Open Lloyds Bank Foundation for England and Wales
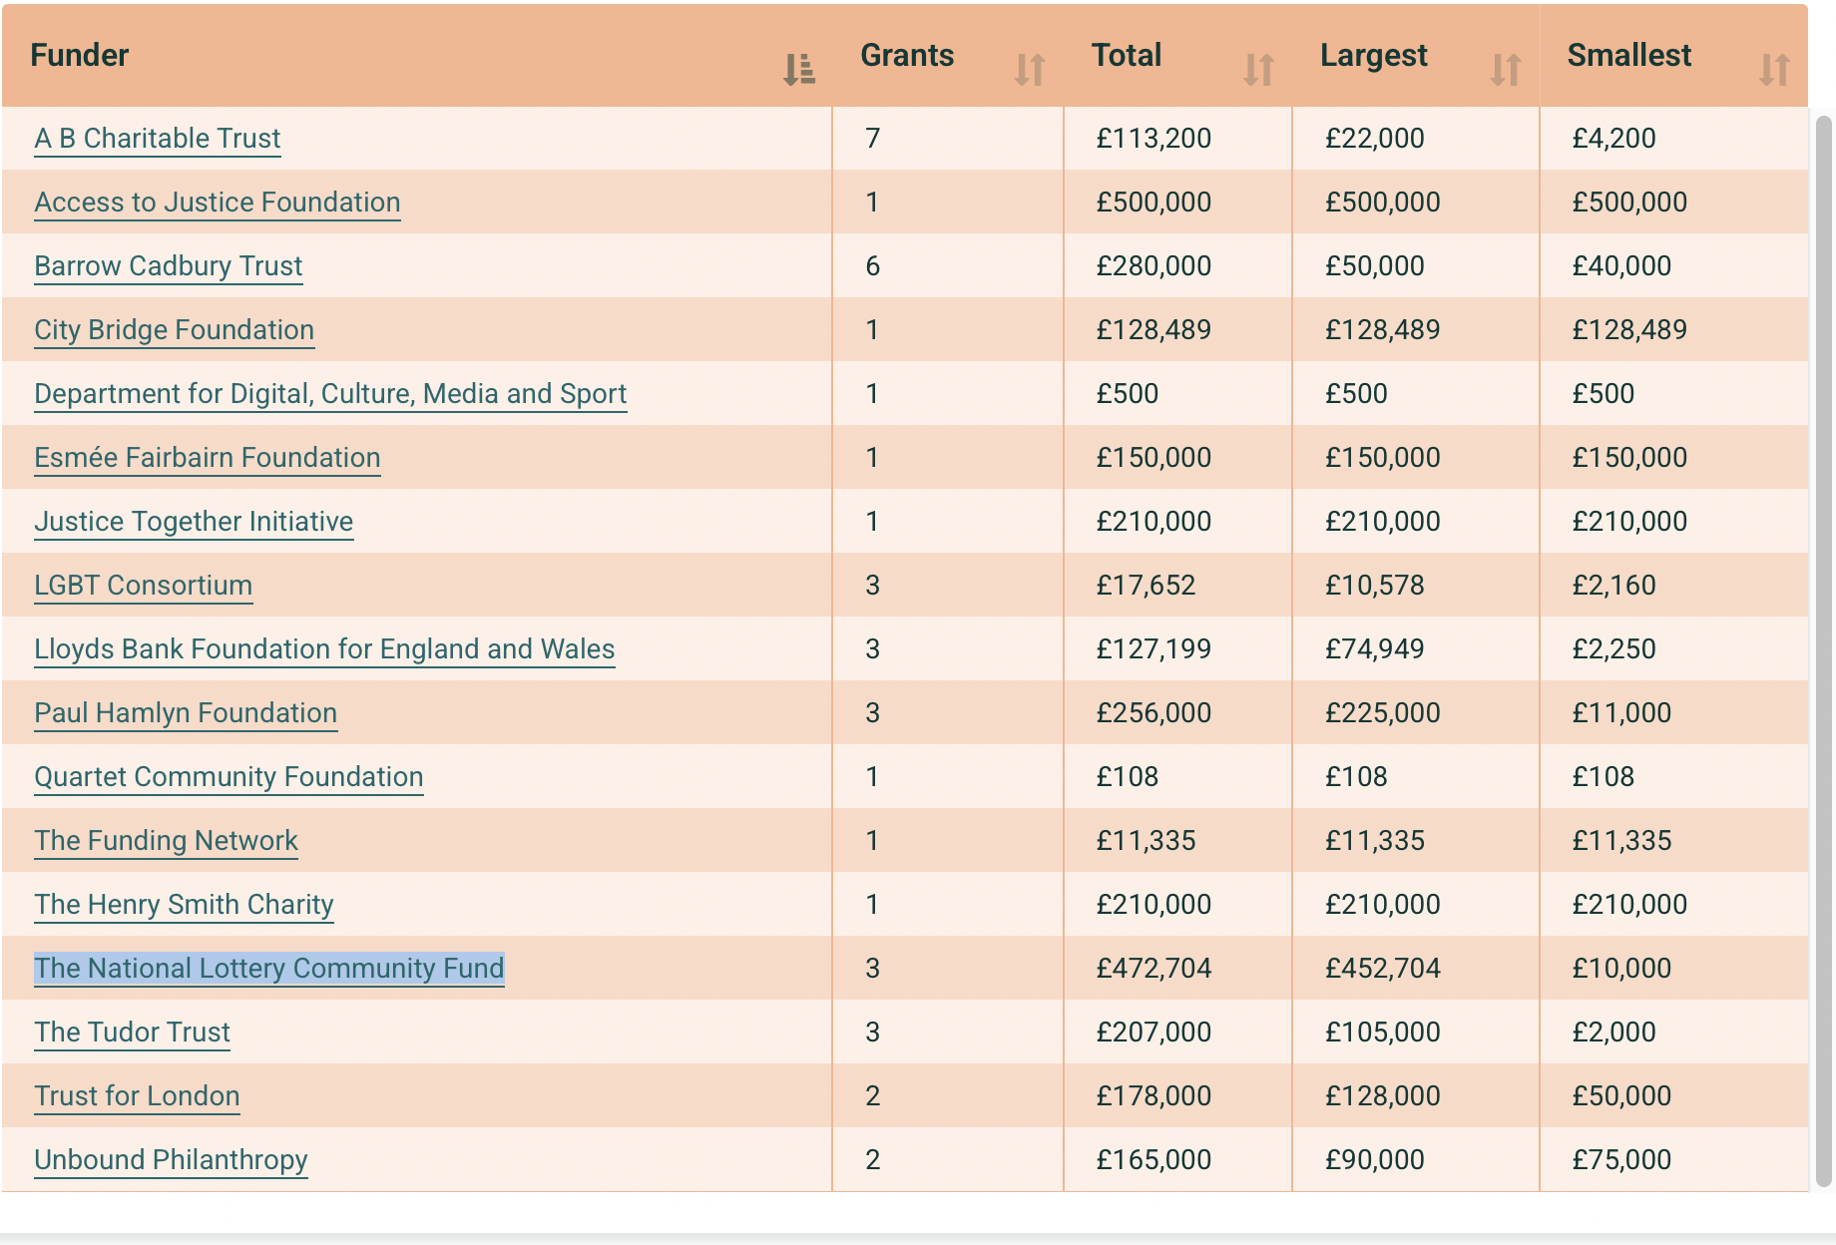 point(324,649)
